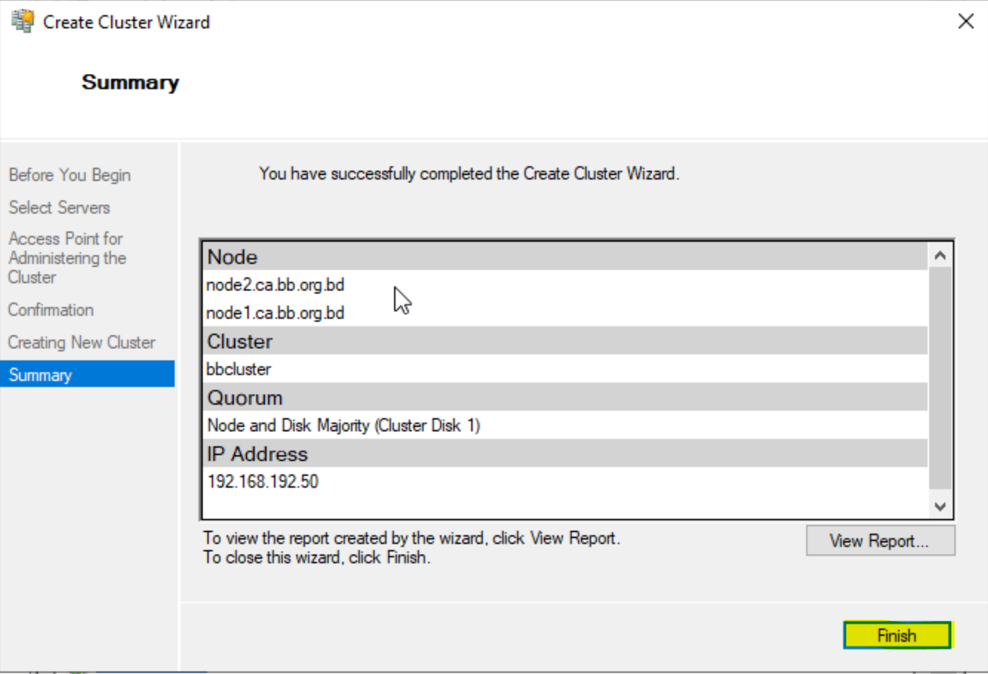Image resolution: width=988 pixels, height=674 pixels.
Task: Click the Node and Disk Majority entry
Action: coord(343,425)
